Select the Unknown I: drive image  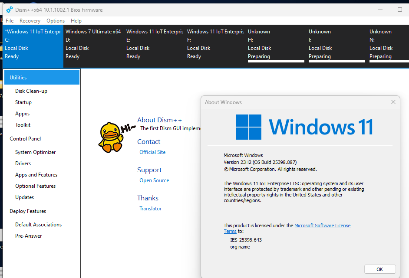(x=337, y=46)
